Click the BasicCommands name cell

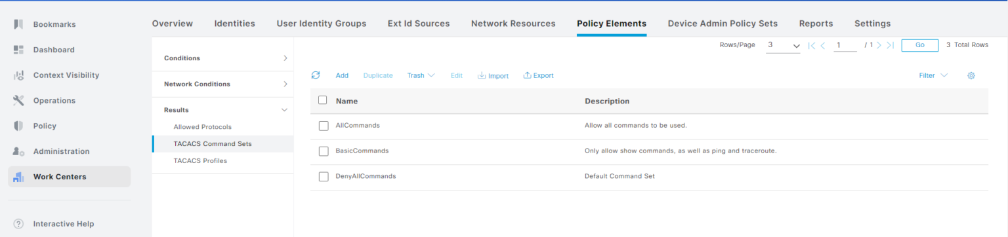point(362,151)
